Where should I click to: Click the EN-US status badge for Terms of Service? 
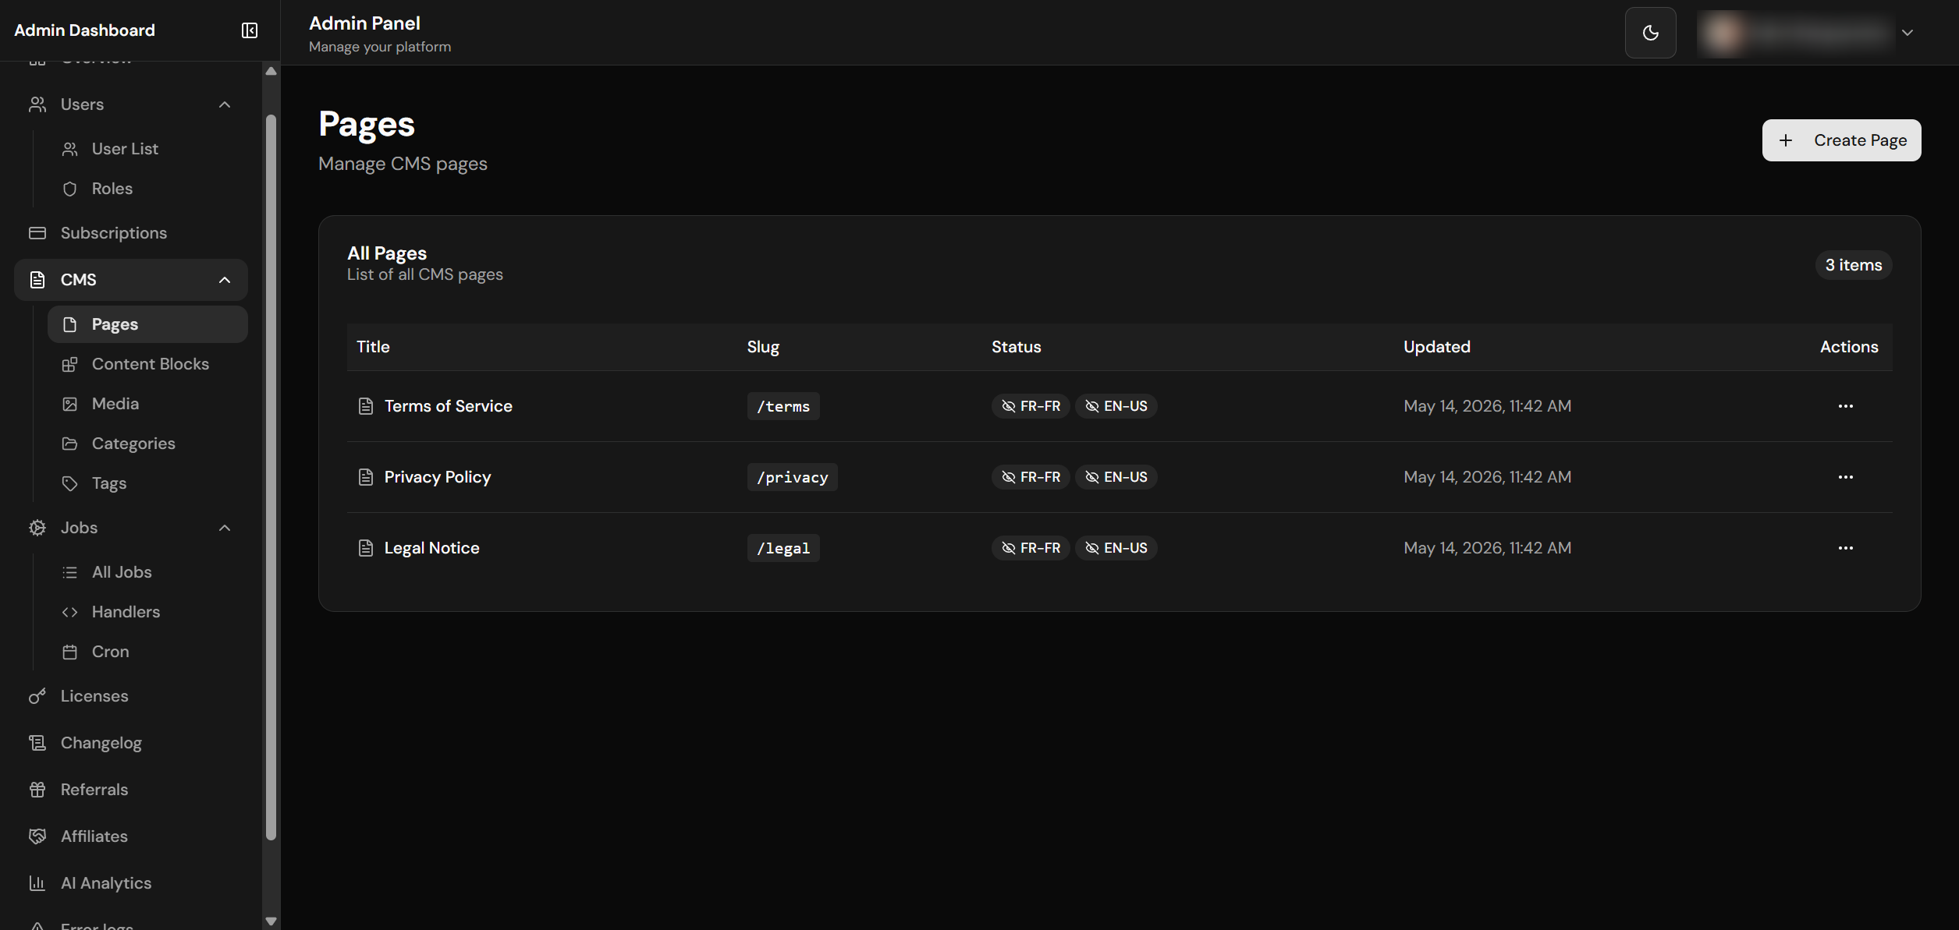pyautogui.click(x=1116, y=406)
